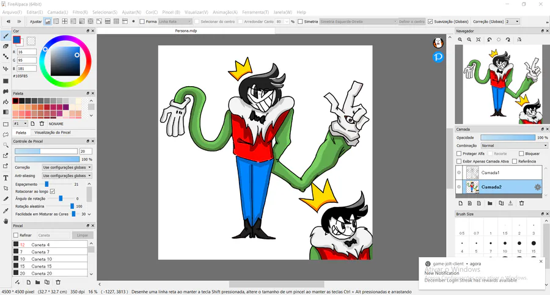Open Correção (Globais) value dropdown

tap(512, 21)
